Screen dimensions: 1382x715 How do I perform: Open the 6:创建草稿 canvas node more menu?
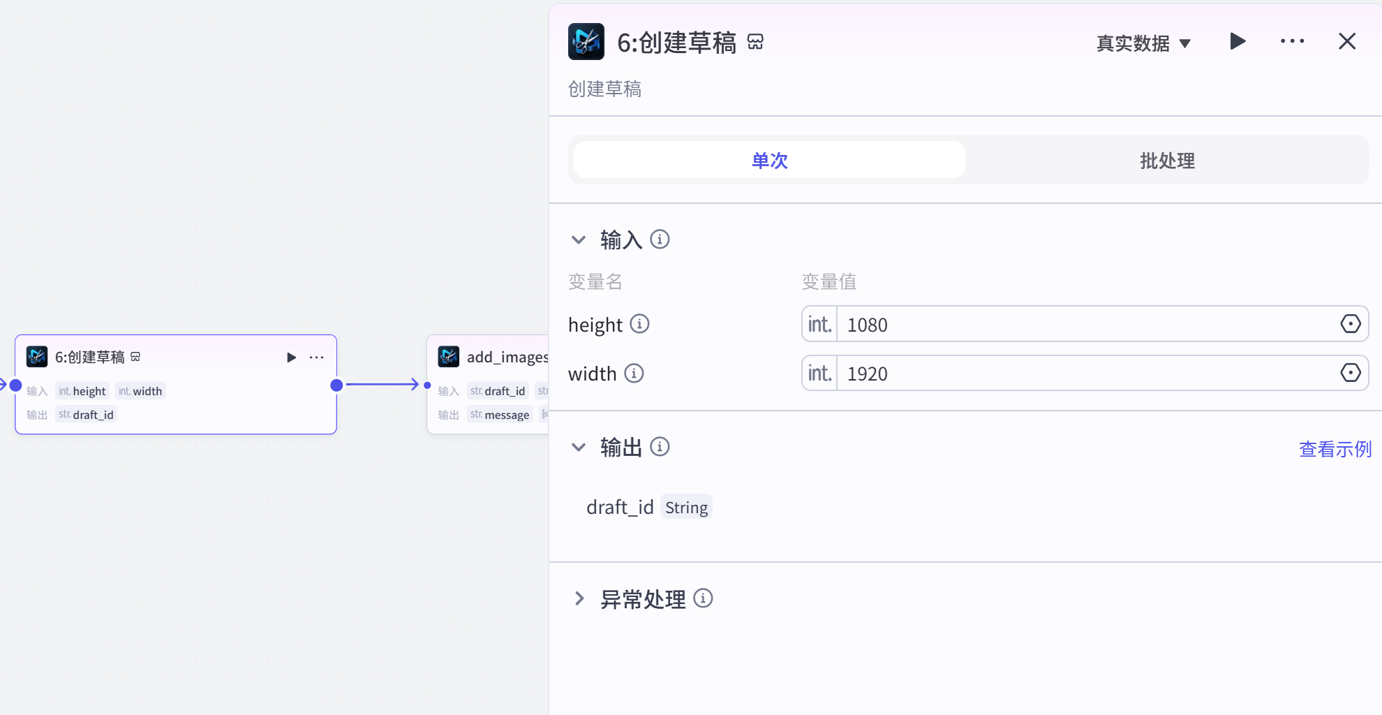317,357
